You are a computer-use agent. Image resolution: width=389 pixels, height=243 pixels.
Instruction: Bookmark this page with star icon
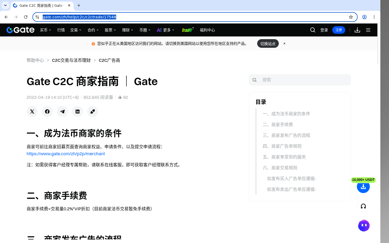coord(351,17)
